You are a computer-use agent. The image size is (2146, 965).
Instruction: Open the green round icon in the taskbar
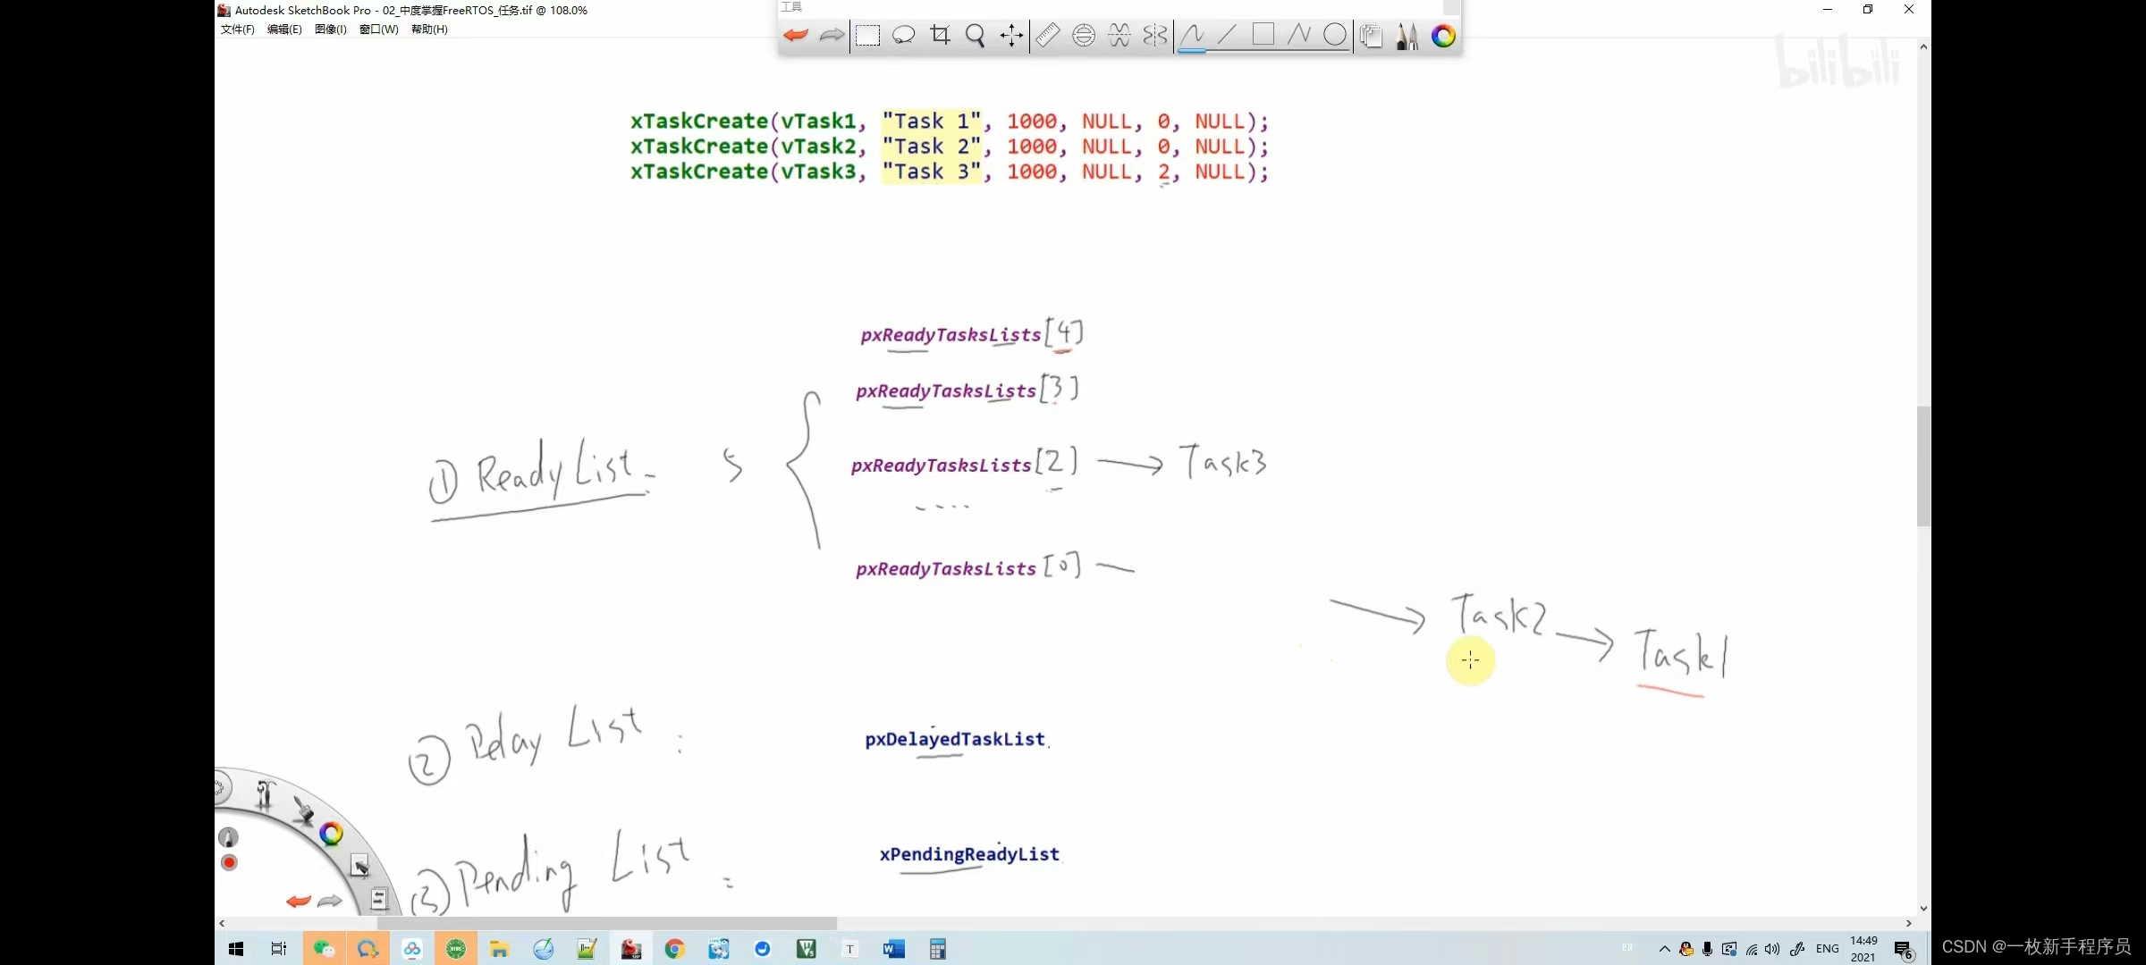coord(456,949)
